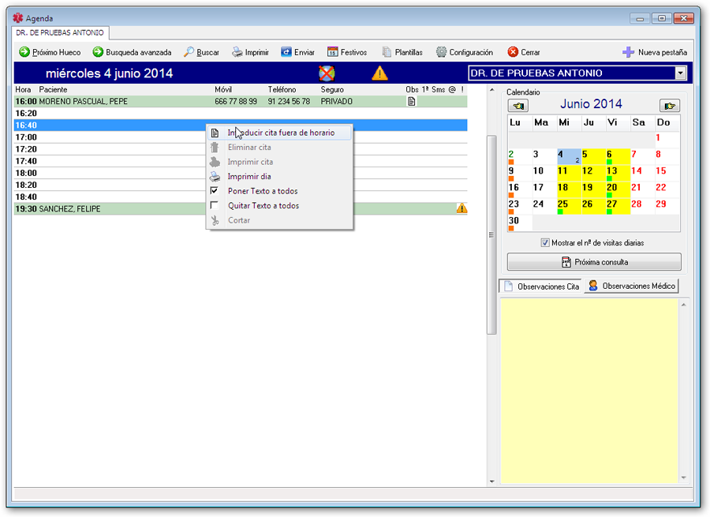The image size is (710, 517).
Task: Check Quitar Texto a todos option
Action: pos(214,206)
